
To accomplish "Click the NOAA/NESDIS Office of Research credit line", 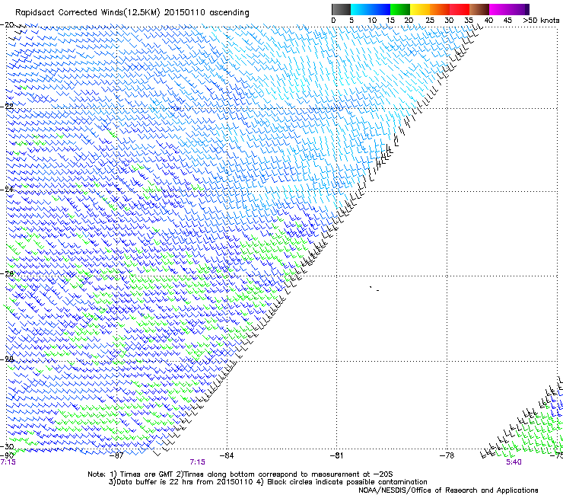I will 448,490.
